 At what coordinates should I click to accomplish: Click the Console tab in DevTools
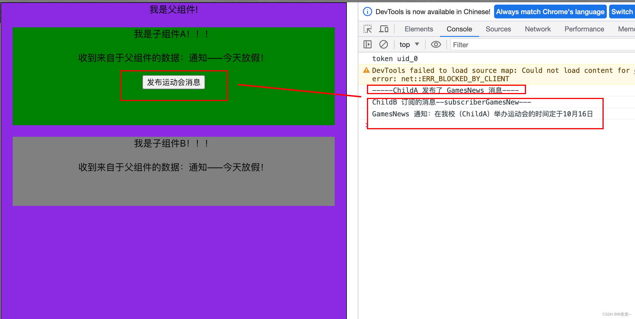[x=459, y=29]
